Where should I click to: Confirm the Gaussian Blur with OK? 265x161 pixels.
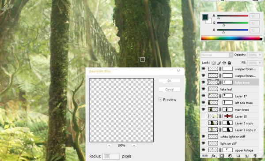point(169,81)
